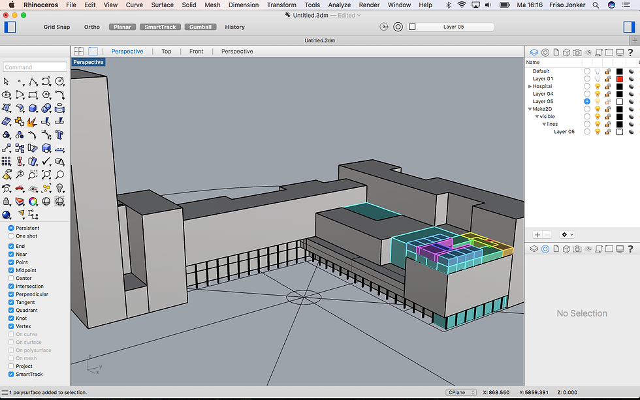Open the Transform menu
This screenshot has height=400, width=640.
tap(281, 5)
